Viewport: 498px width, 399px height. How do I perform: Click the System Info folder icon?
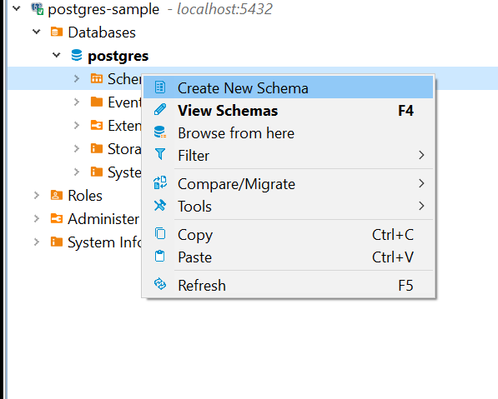tap(57, 242)
